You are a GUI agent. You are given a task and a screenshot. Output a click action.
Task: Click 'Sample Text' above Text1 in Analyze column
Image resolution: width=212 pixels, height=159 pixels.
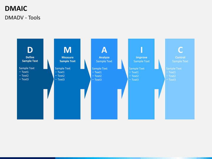[100, 69]
